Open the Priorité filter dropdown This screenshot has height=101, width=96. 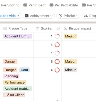point(68,16)
